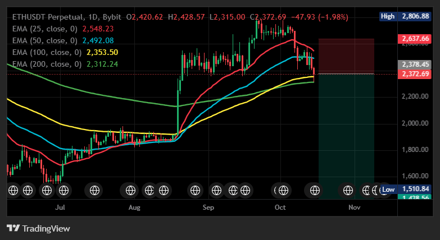The width and height of the screenshot is (440, 240).
Task: Click the 2,000.00 price axis label
Action: coord(415,123)
